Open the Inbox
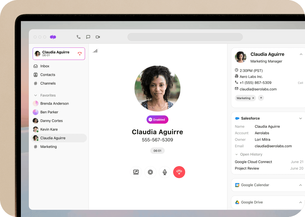 pyautogui.click(x=45, y=66)
